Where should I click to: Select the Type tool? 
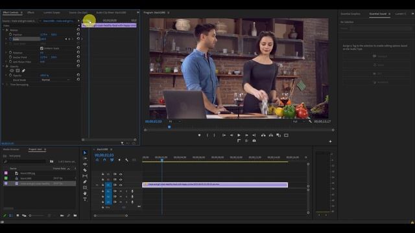point(85,199)
